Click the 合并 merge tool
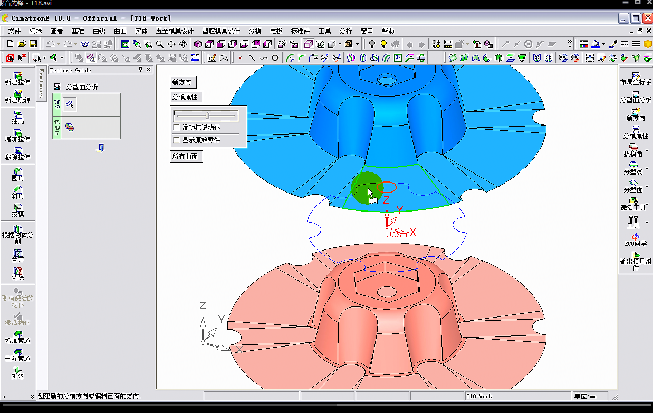 click(17, 256)
